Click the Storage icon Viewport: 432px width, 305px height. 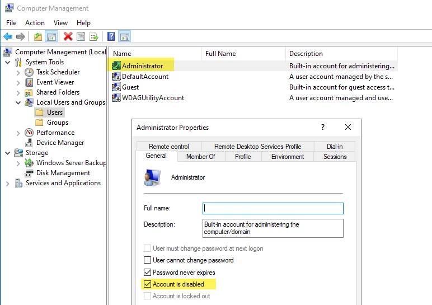18,153
